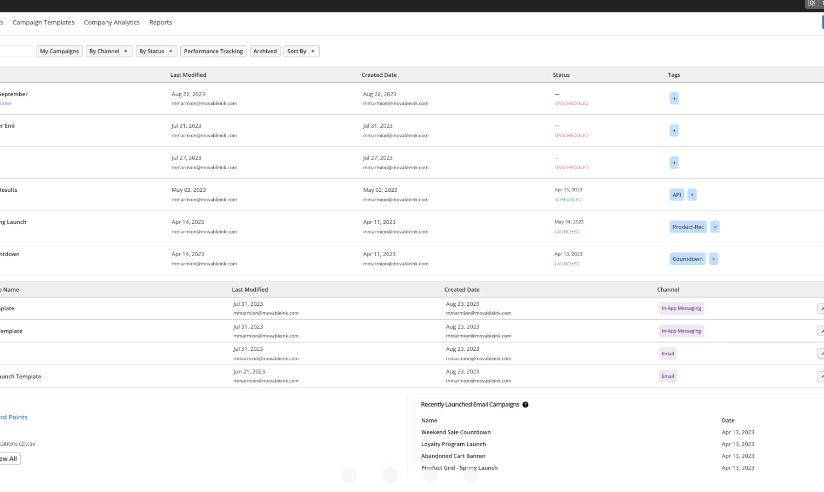Screen dimensions: 824x492
Task: Open the Sort By dropdown
Action: pyautogui.click(x=301, y=51)
